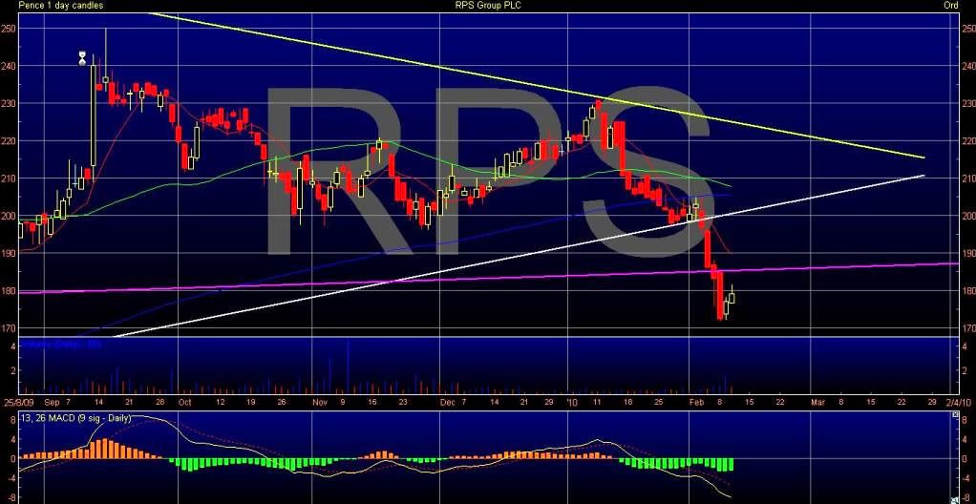Click the 'Sep' month label on the date axis
976x504 pixels.
coord(51,403)
